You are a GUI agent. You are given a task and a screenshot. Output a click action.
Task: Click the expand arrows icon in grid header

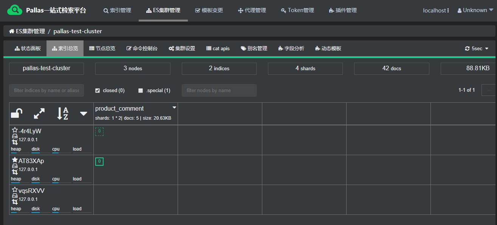(x=39, y=113)
